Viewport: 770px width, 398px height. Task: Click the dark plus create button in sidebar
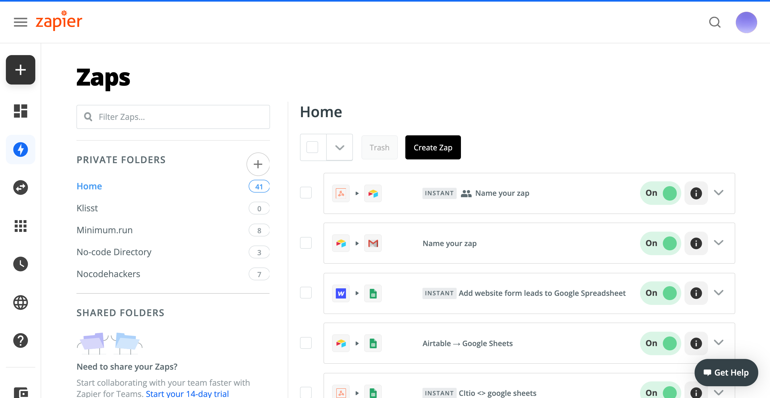point(21,70)
